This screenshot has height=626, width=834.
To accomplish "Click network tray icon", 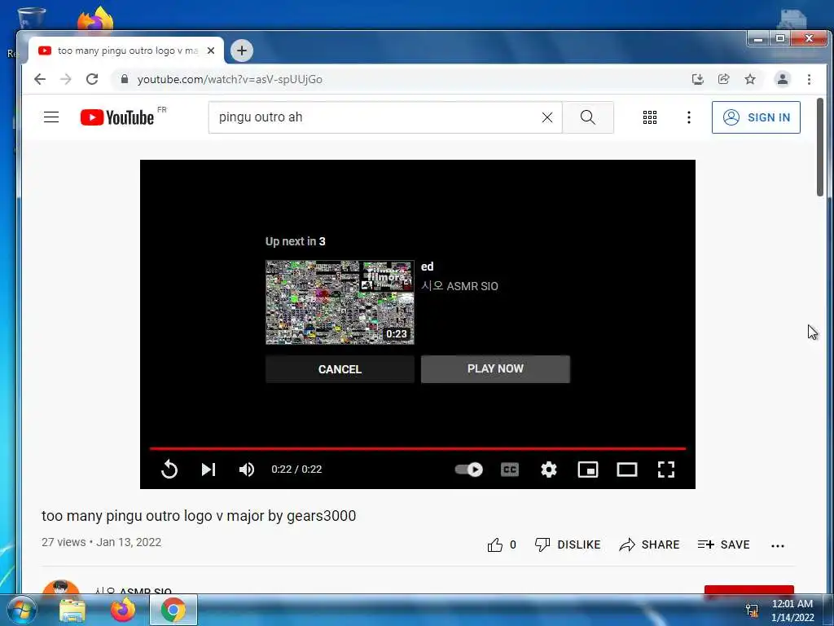I will 752,611.
